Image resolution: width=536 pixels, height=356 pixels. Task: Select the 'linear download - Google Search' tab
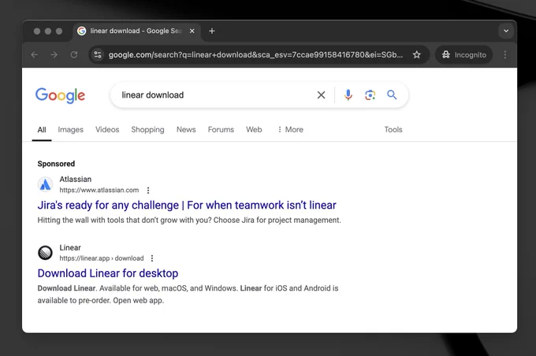click(136, 31)
